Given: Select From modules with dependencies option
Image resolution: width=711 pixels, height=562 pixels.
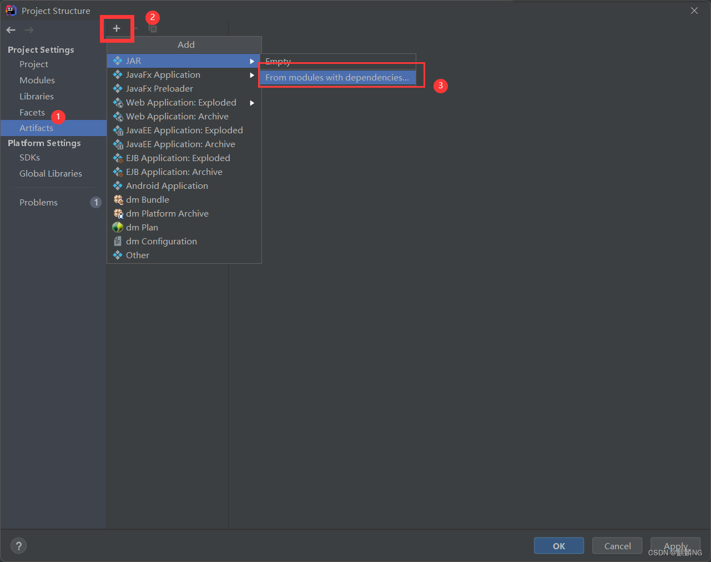Looking at the screenshot, I should click(x=337, y=78).
